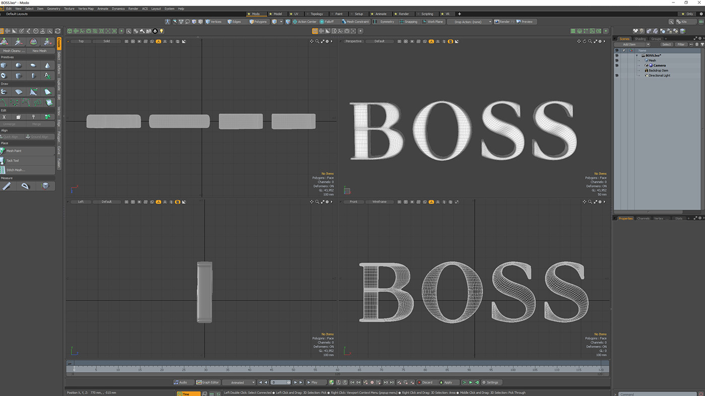Click the timeline at frame 60
Screen dimensions: 705x396
tap(338, 369)
